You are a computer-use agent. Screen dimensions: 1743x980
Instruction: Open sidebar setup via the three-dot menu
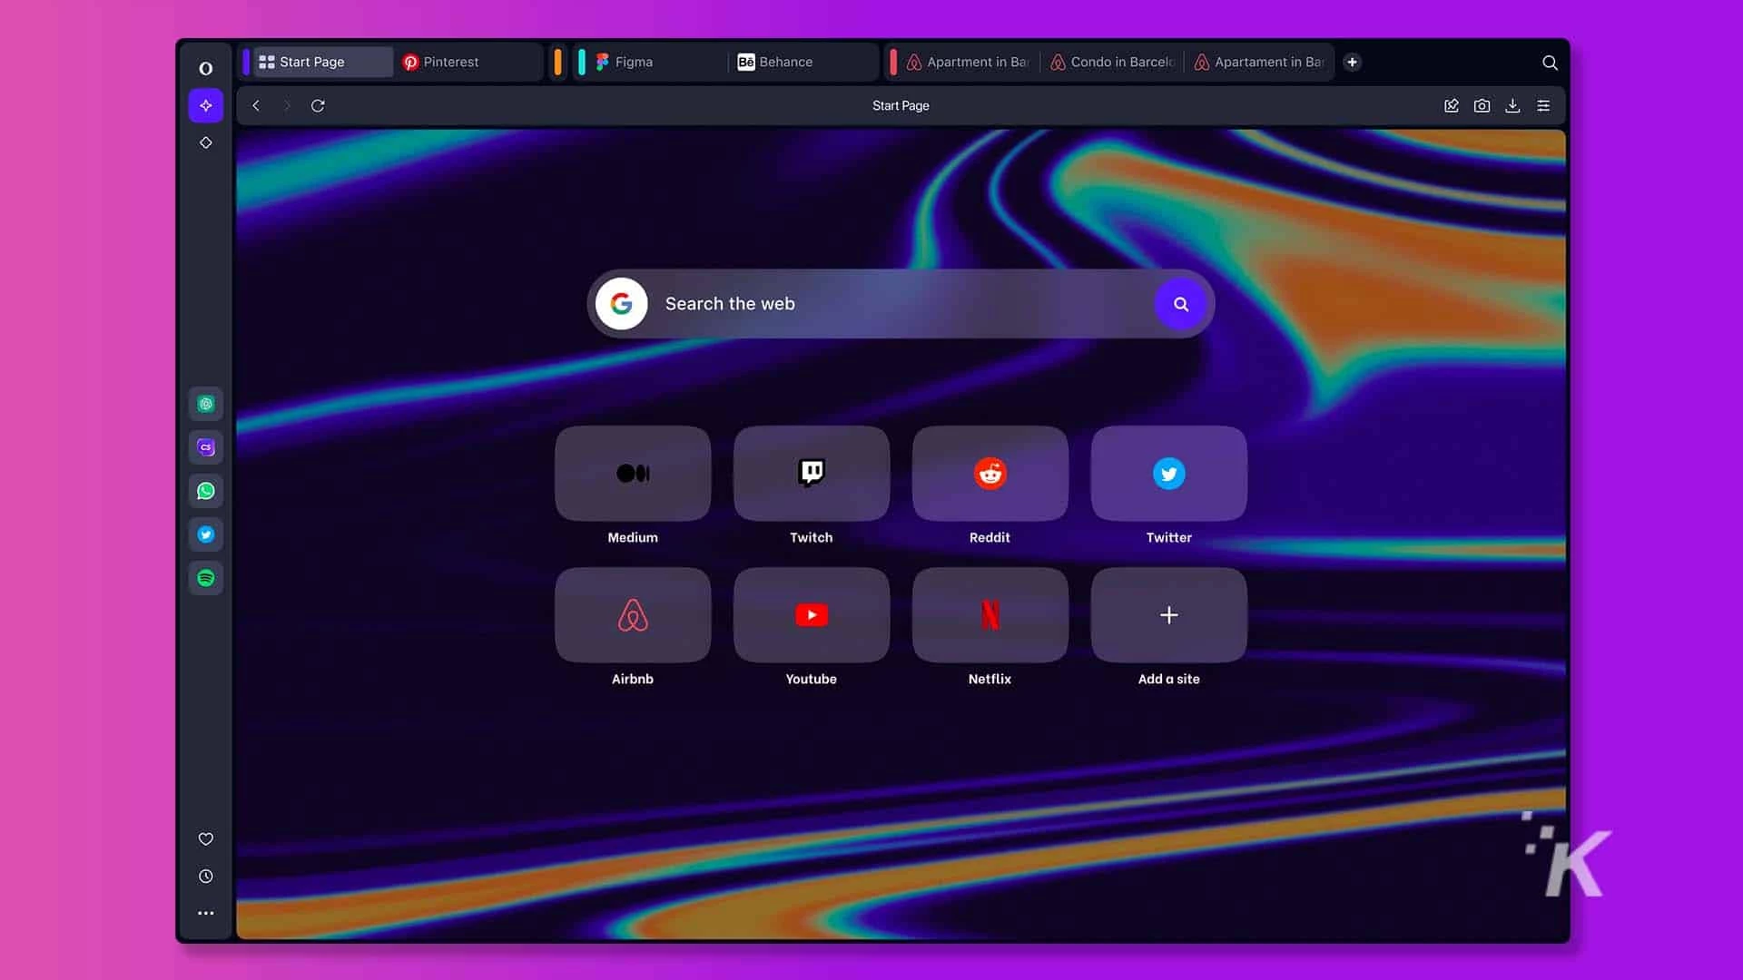point(206,913)
